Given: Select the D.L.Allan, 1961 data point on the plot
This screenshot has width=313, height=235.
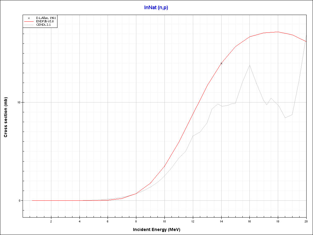Looking at the screenshot, I should [x=221, y=63].
